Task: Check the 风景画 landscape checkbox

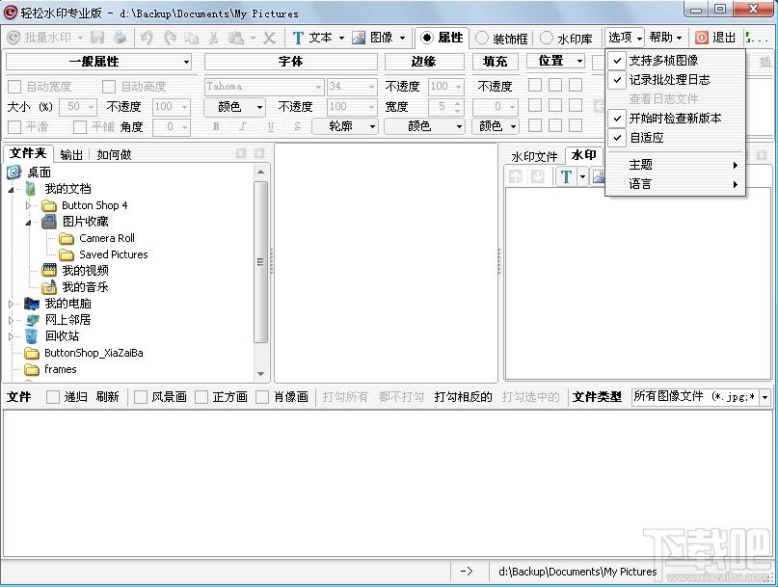Action: pos(141,397)
